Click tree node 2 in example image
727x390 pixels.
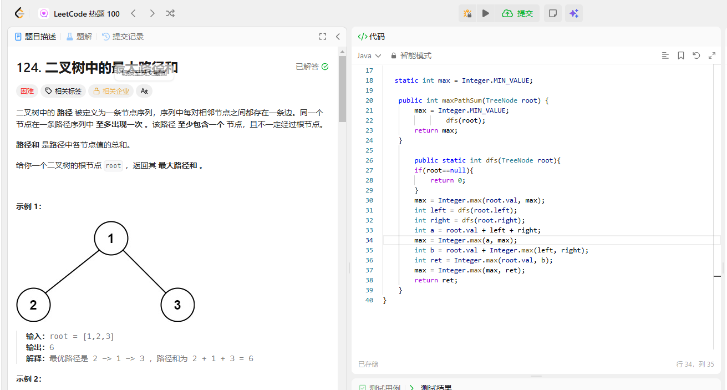(33, 305)
